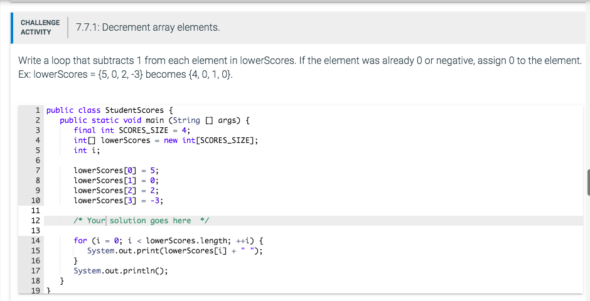Click line 'lowerScores[3] = -3;'
The height and width of the screenshot is (301, 590).
pyautogui.click(x=119, y=201)
